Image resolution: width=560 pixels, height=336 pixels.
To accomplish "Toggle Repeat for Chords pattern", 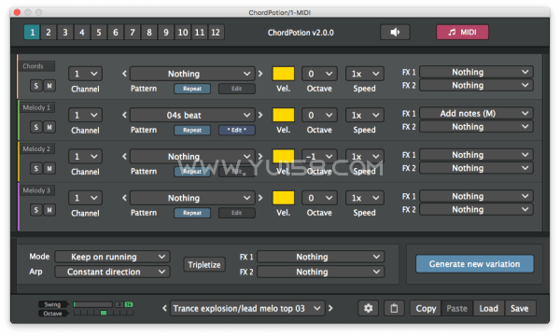I will click(x=192, y=89).
